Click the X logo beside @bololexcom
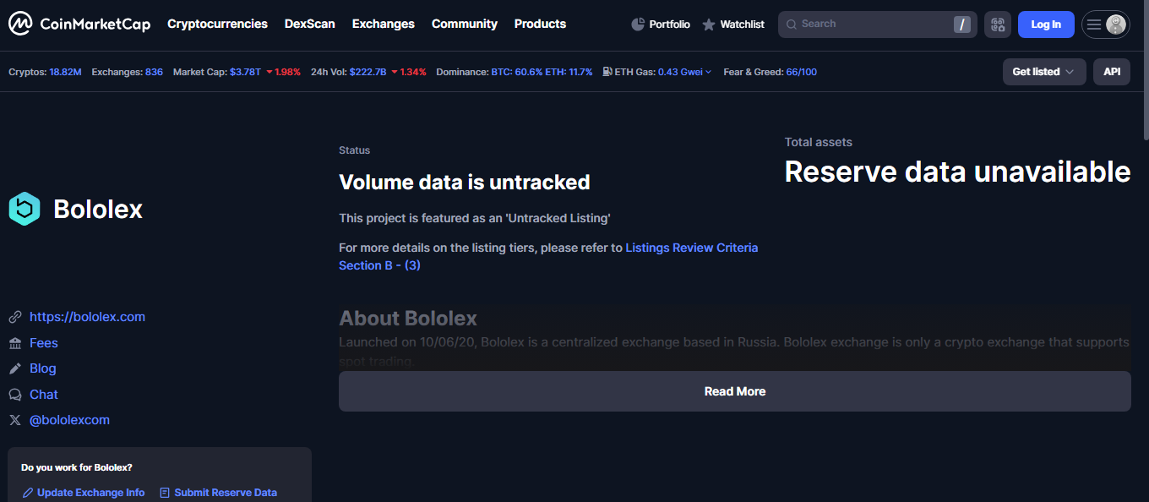Image resolution: width=1149 pixels, height=502 pixels. (15, 420)
